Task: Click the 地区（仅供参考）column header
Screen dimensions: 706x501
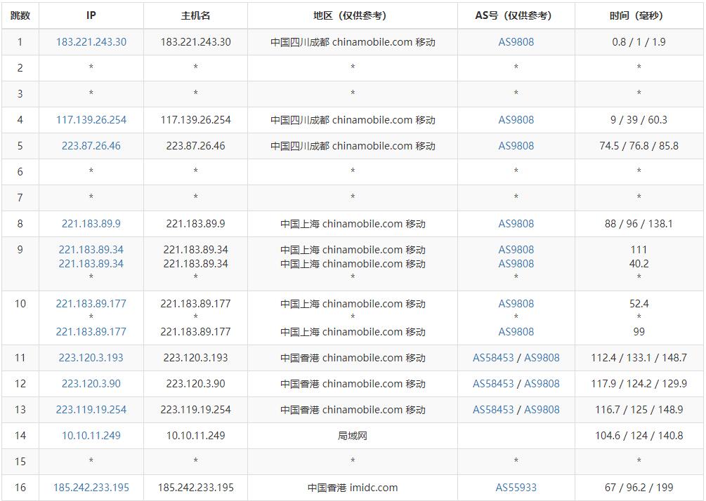Action: point(353,15)
